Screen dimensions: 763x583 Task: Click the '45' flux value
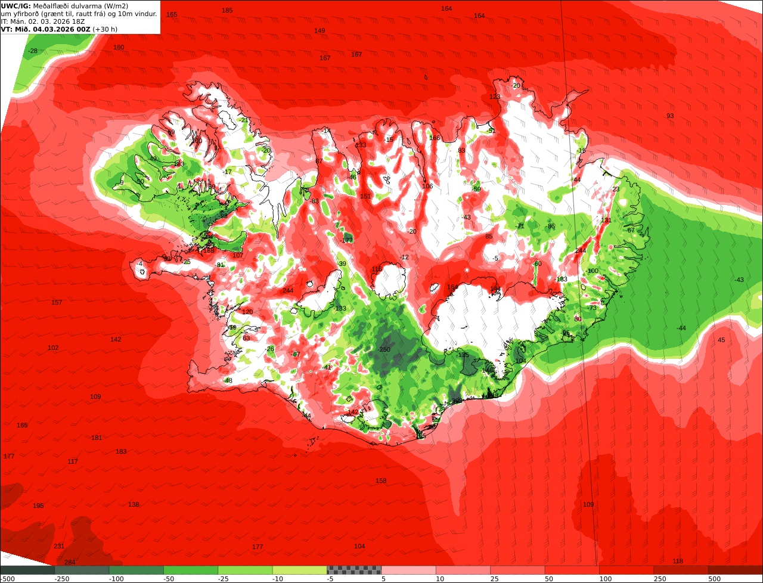tap(721, 340)
